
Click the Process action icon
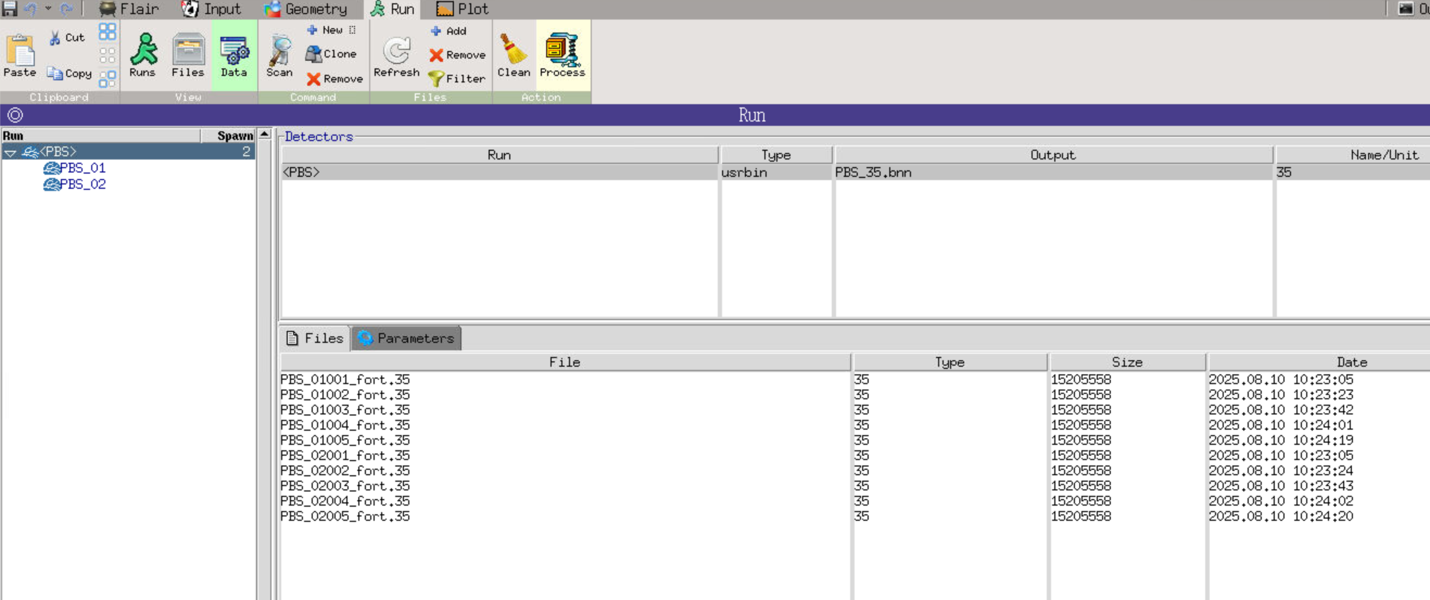coord(562,55)
